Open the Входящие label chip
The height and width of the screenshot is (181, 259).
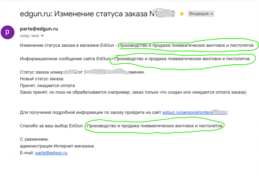[199, 14]
